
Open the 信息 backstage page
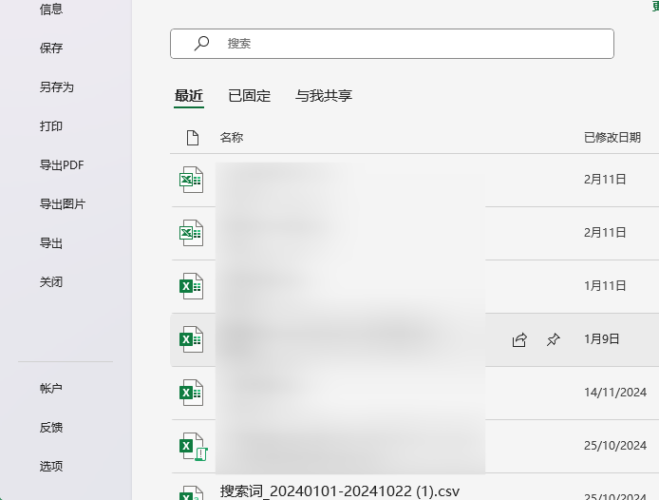tap(51, 9)
